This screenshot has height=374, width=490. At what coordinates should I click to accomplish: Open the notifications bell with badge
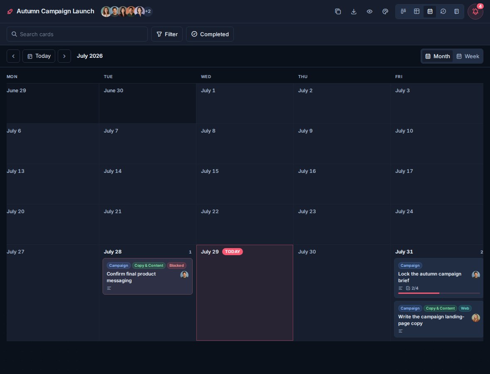tap(475, 12)
